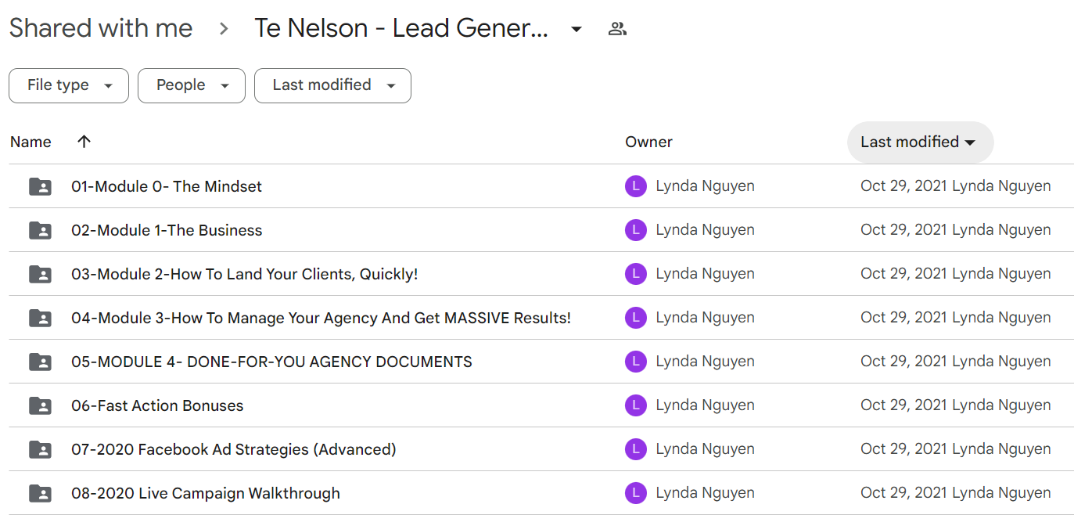Screen dimensions: 1074x515
Task: Click the folder icon for 06-Fast Action Bonuses
Action: (x=40, y=405)
